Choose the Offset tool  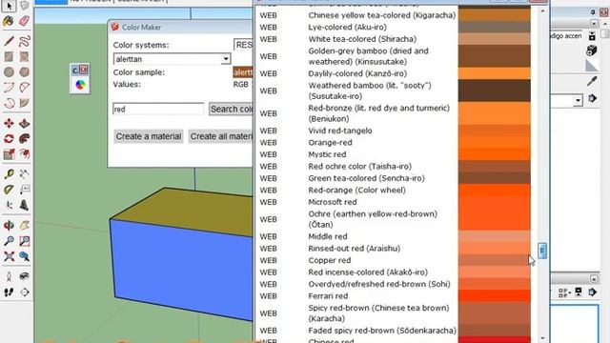(x=24, y=154)
